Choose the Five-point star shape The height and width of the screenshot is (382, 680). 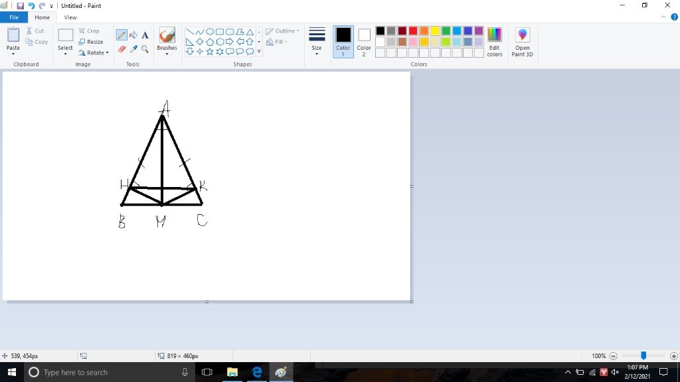click(209, 52)
